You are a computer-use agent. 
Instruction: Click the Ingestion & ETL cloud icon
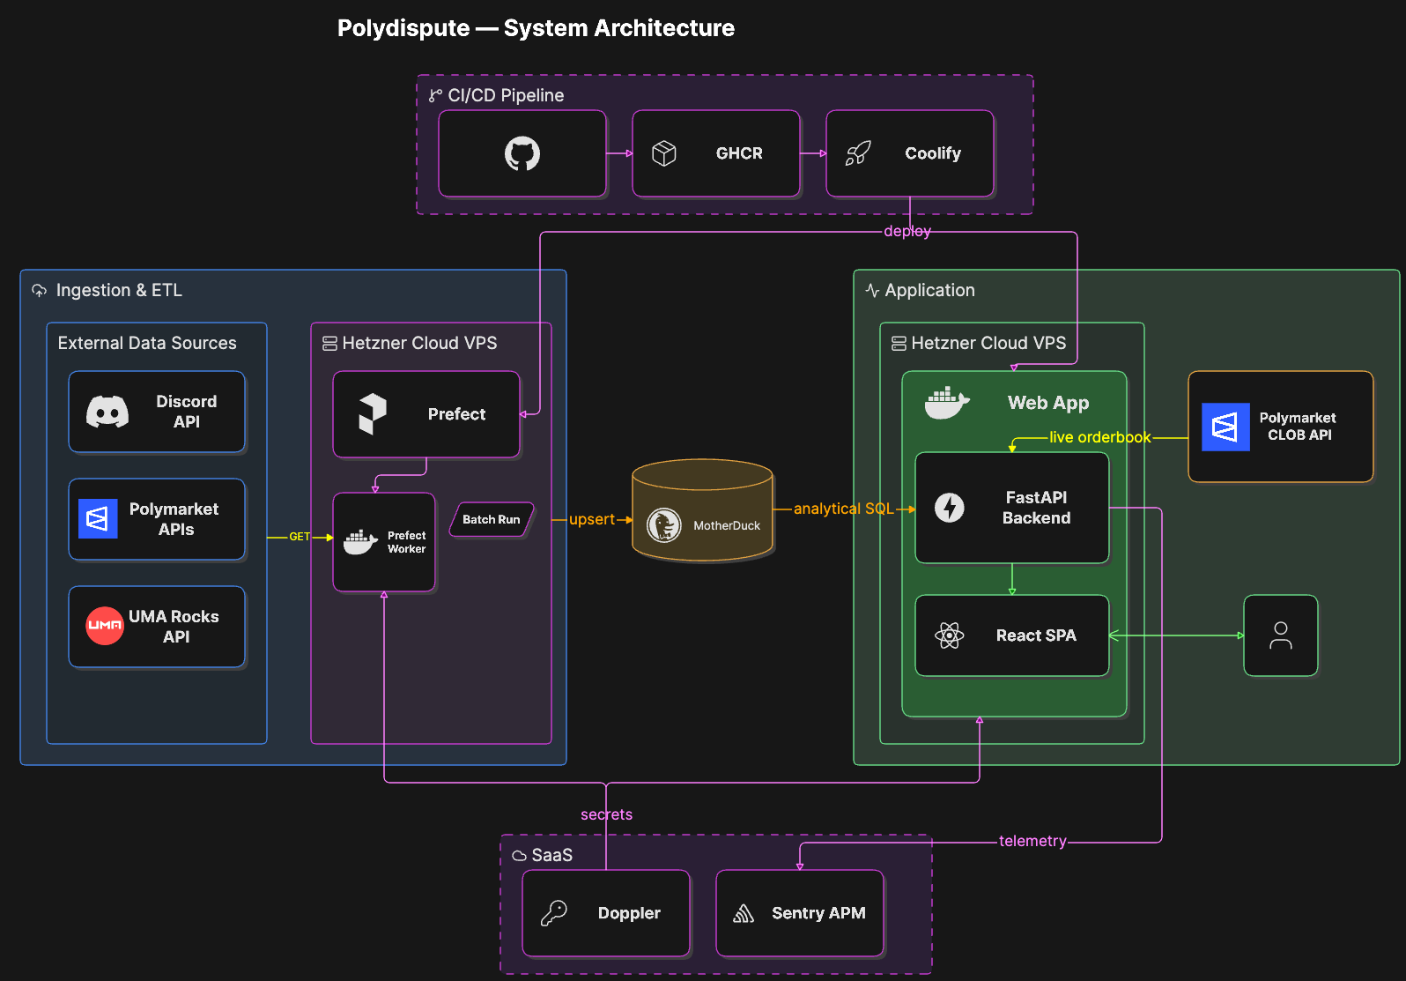pos(40,290)
